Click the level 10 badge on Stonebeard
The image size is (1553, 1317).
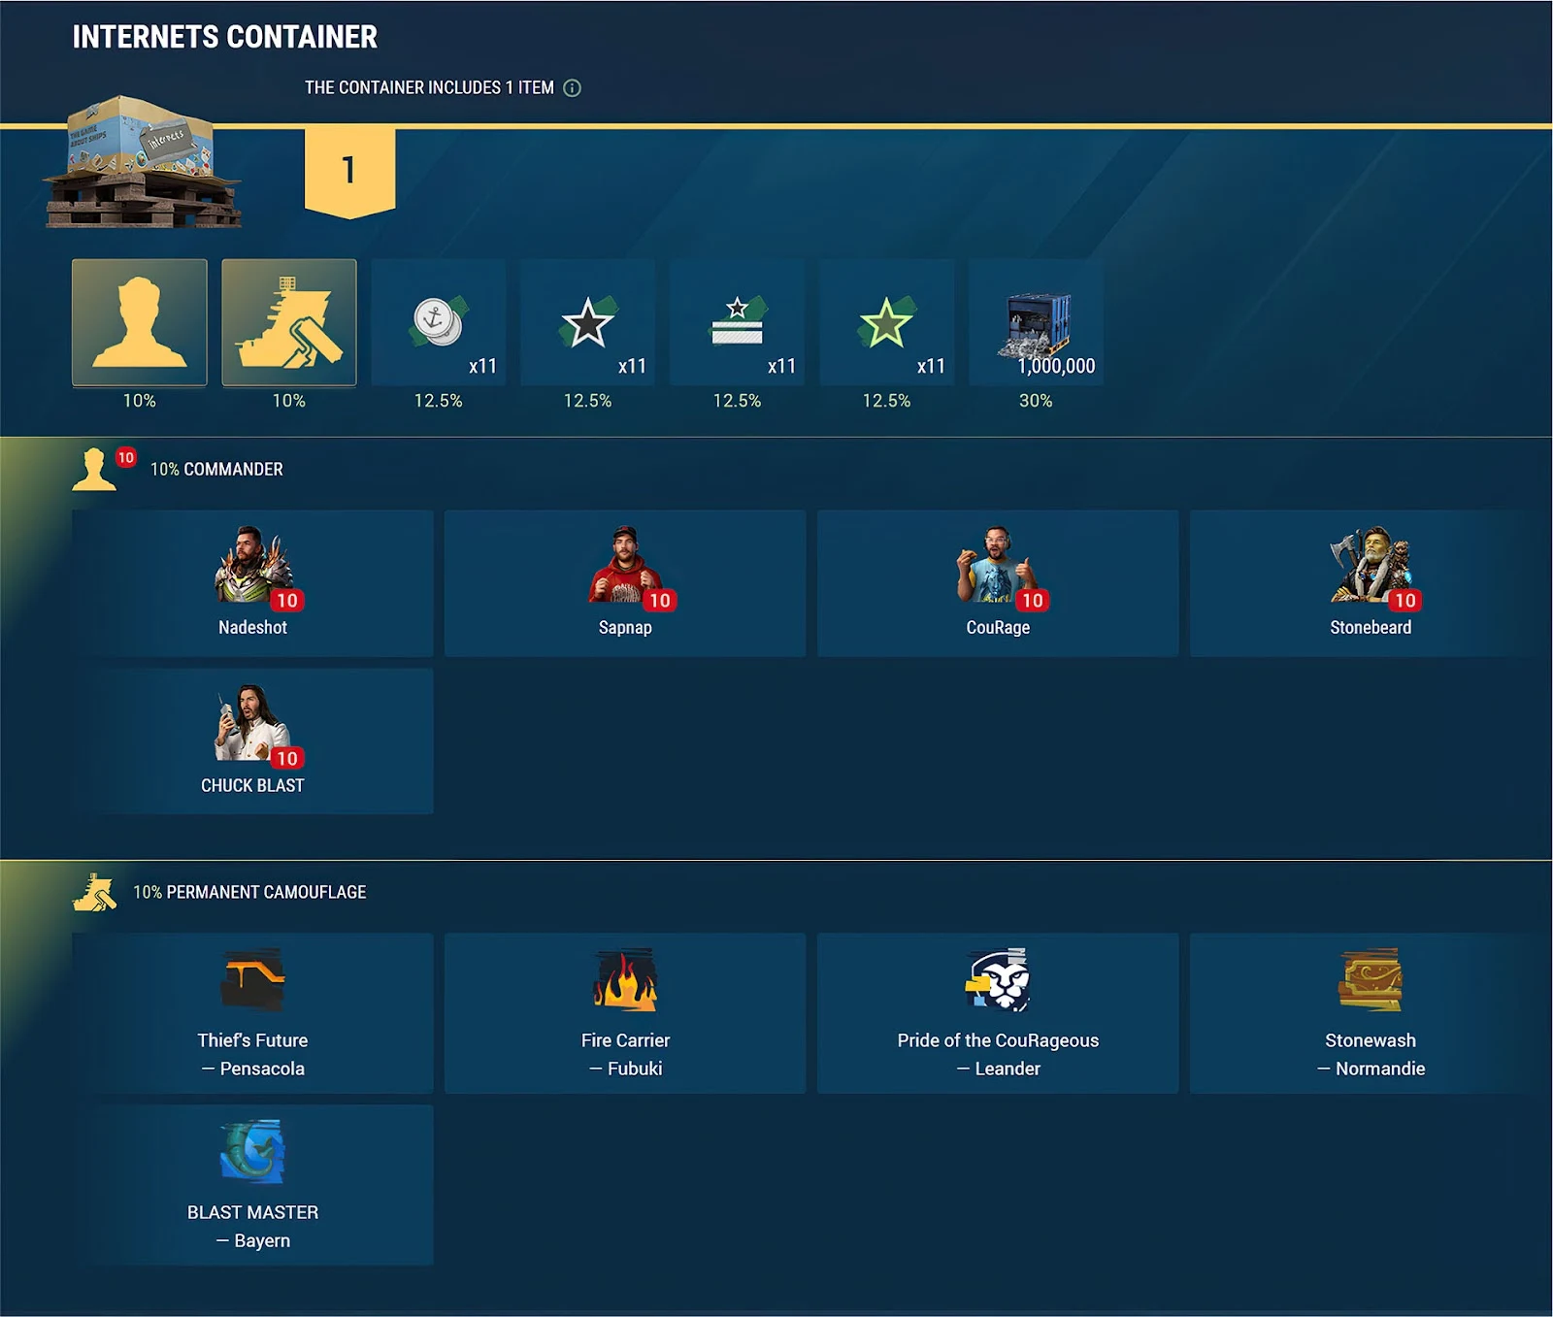click(1405, 601)
